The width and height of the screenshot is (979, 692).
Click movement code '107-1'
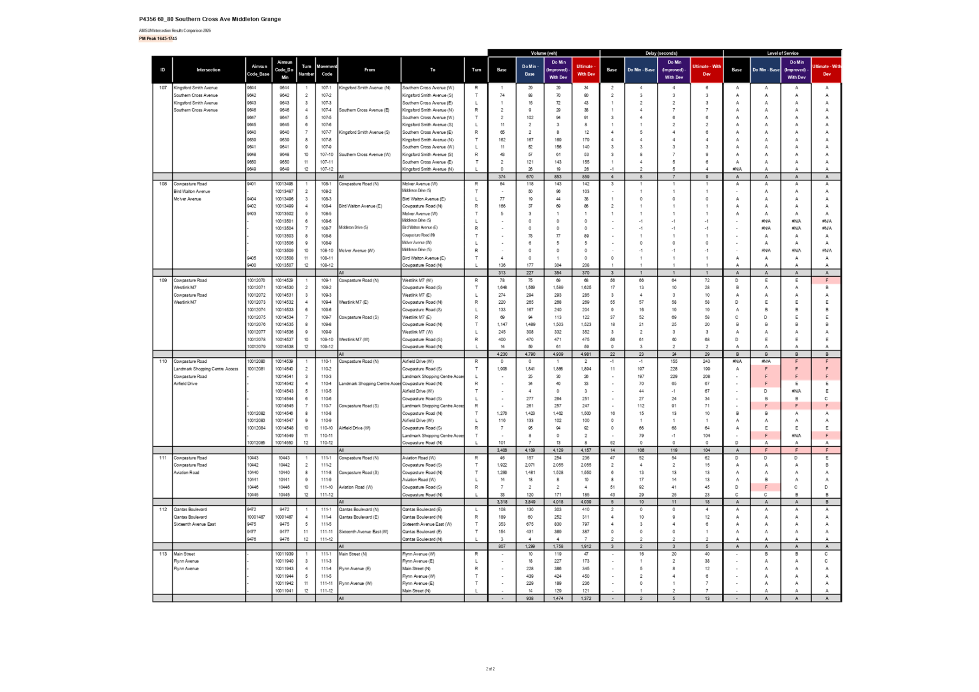pyautogui.click(x=326, y=88)
